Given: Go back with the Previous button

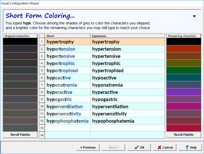Looking at the screenshot, I should click(x=88, y=147).
